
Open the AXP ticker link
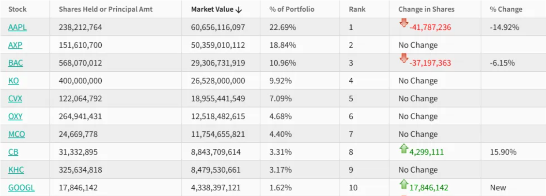[x=16, y=45]
